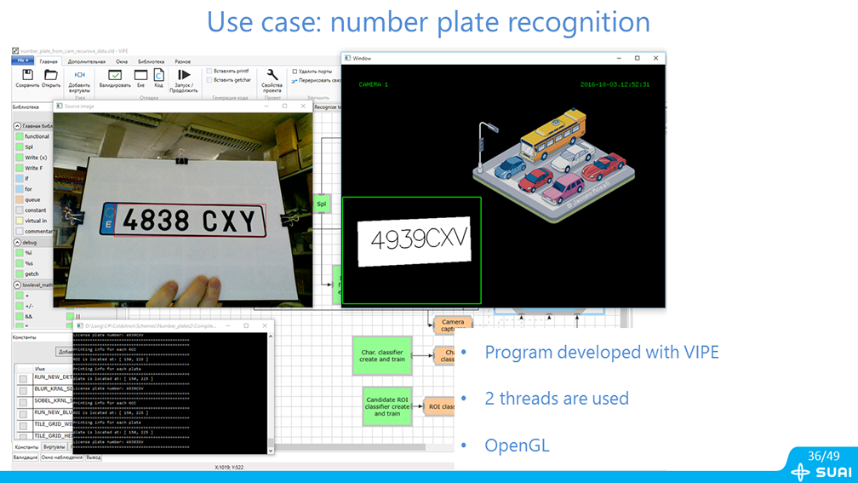Screen dimensions: 858x483
Task: Switch to the Виртуалы bottom tab
Action: tap(54, 446)
